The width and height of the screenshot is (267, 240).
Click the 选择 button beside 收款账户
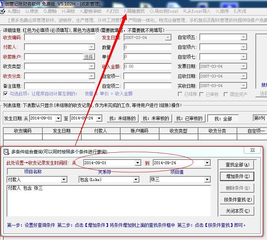[x=89, y=57]
